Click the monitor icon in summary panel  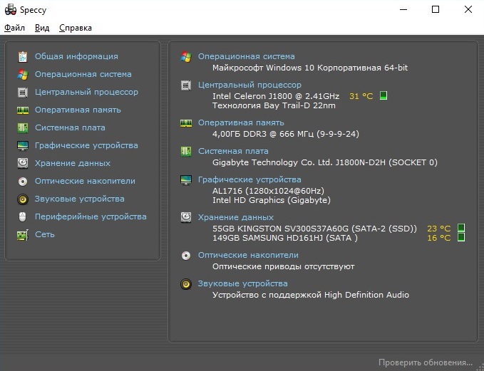pyautogui.click(x=186, y=179)
